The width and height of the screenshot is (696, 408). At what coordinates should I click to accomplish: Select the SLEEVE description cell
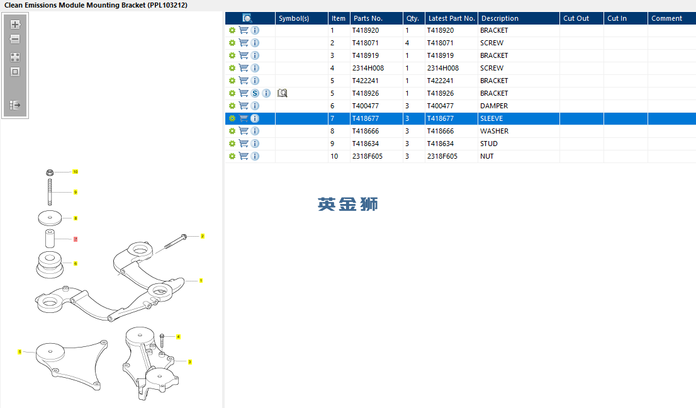(519, 118)
